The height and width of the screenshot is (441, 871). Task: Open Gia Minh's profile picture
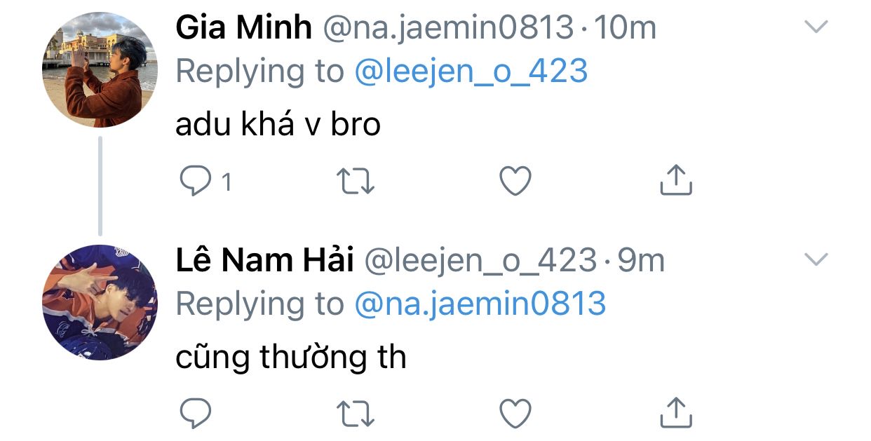pyautogui.click(x=100, y=69)
